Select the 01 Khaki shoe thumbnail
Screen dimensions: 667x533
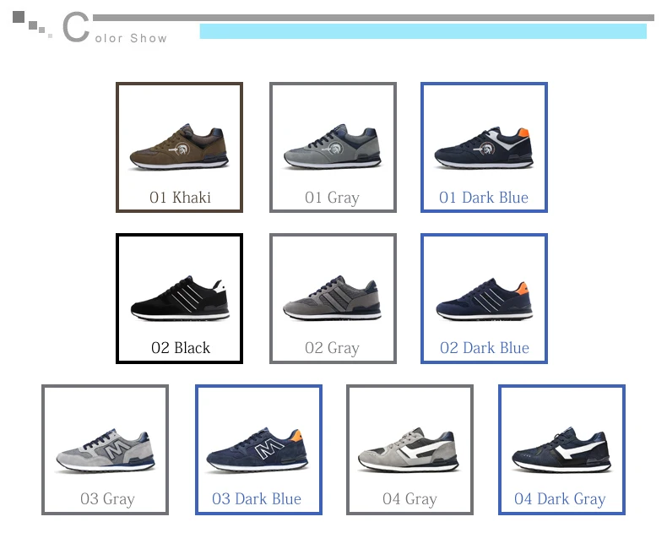[179, 146]
